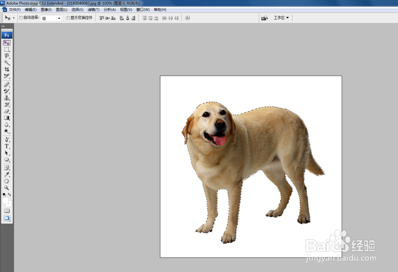
Task: Choose the Horizontal Type tool
Action: pos(7,146)
